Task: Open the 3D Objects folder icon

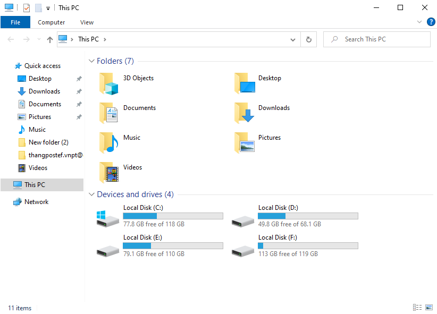Action: pyautogui.click(x=108, y=84)
